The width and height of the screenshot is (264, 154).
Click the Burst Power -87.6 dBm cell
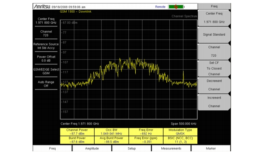(77, 140)
